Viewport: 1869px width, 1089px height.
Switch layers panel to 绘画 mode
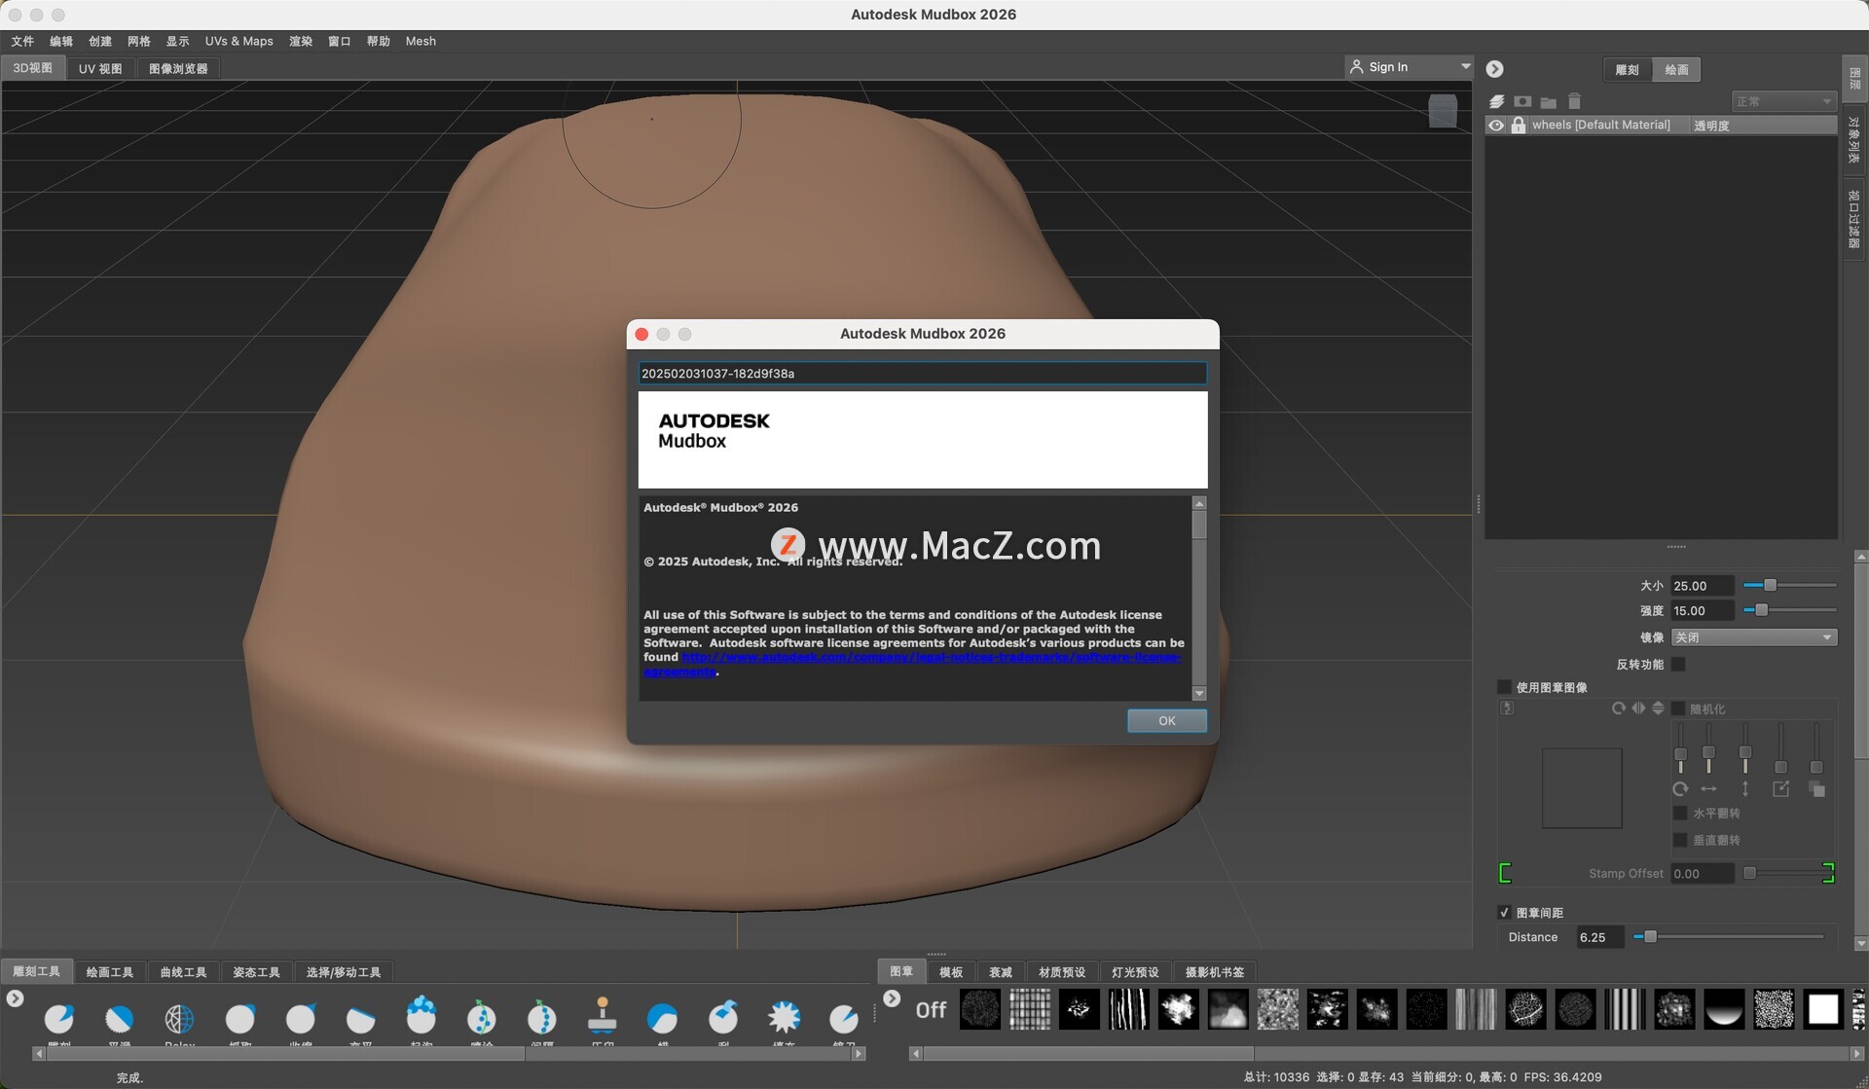[1676, 70]
